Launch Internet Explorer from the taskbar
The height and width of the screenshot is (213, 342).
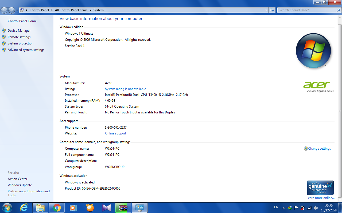pyautogui.click(x=24, y=208)
